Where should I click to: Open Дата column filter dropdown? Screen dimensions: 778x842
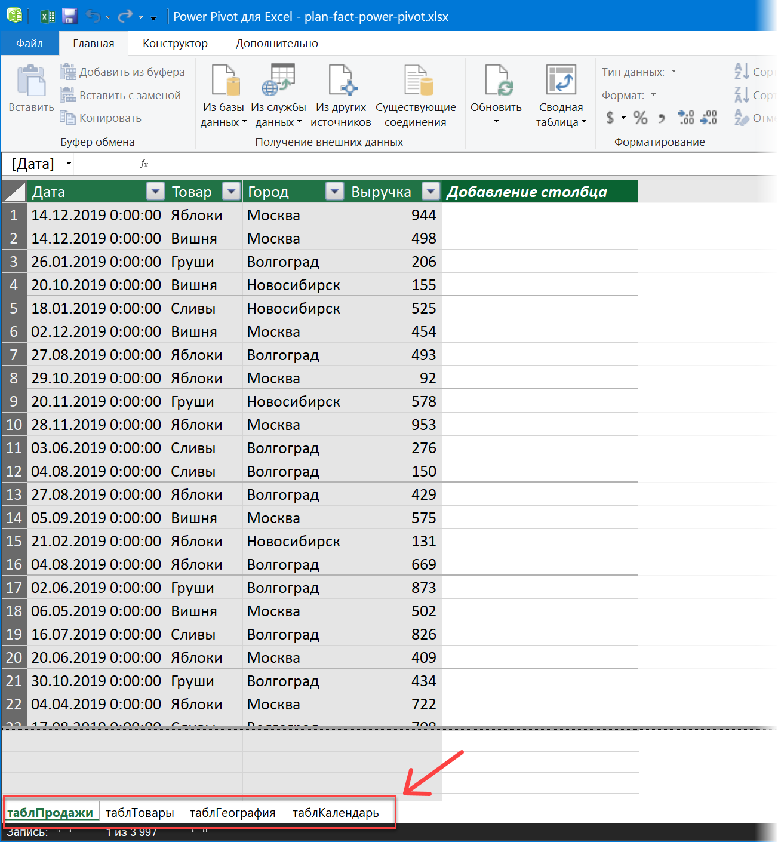tap(156, 191)
